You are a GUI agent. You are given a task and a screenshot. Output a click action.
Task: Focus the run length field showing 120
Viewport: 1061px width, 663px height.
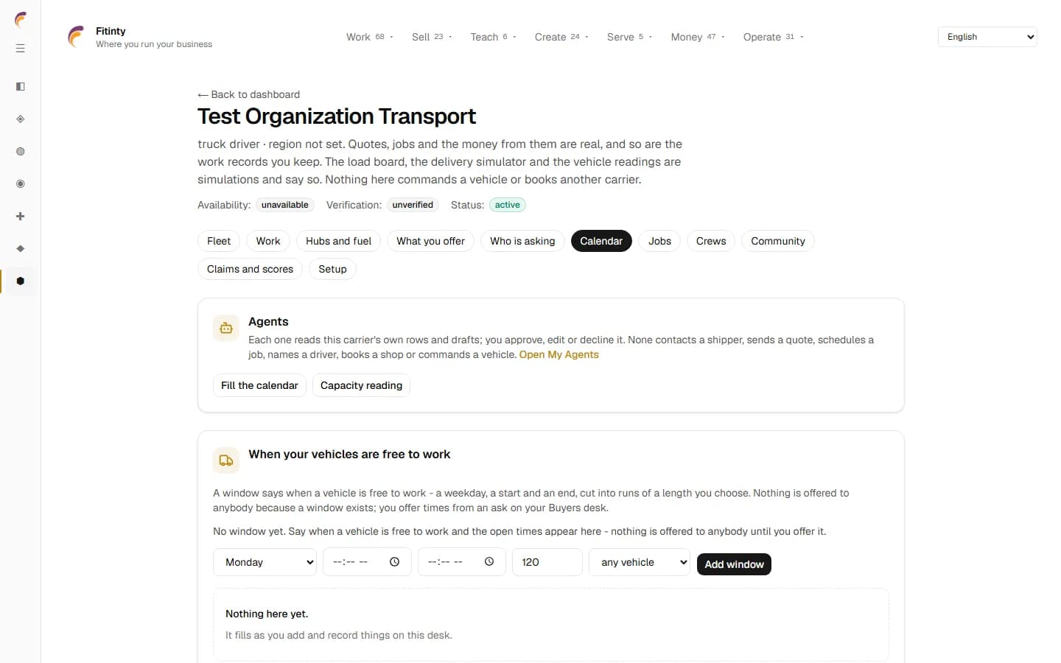tap(547, 562)
